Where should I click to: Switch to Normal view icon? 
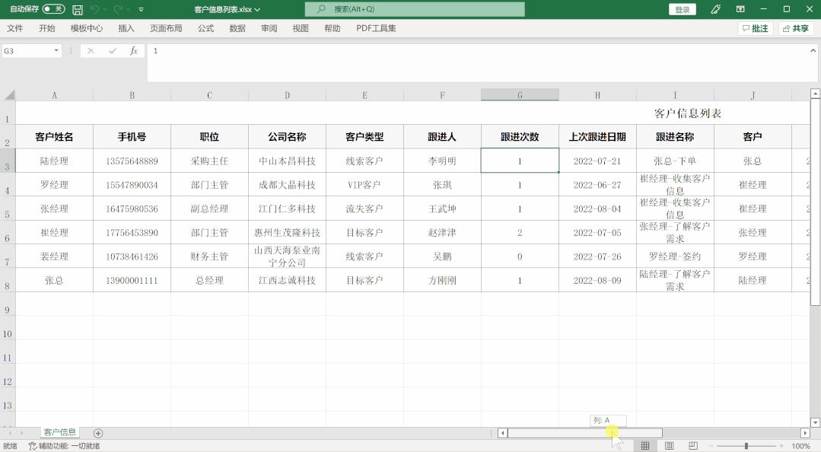(x=645, y=446)
